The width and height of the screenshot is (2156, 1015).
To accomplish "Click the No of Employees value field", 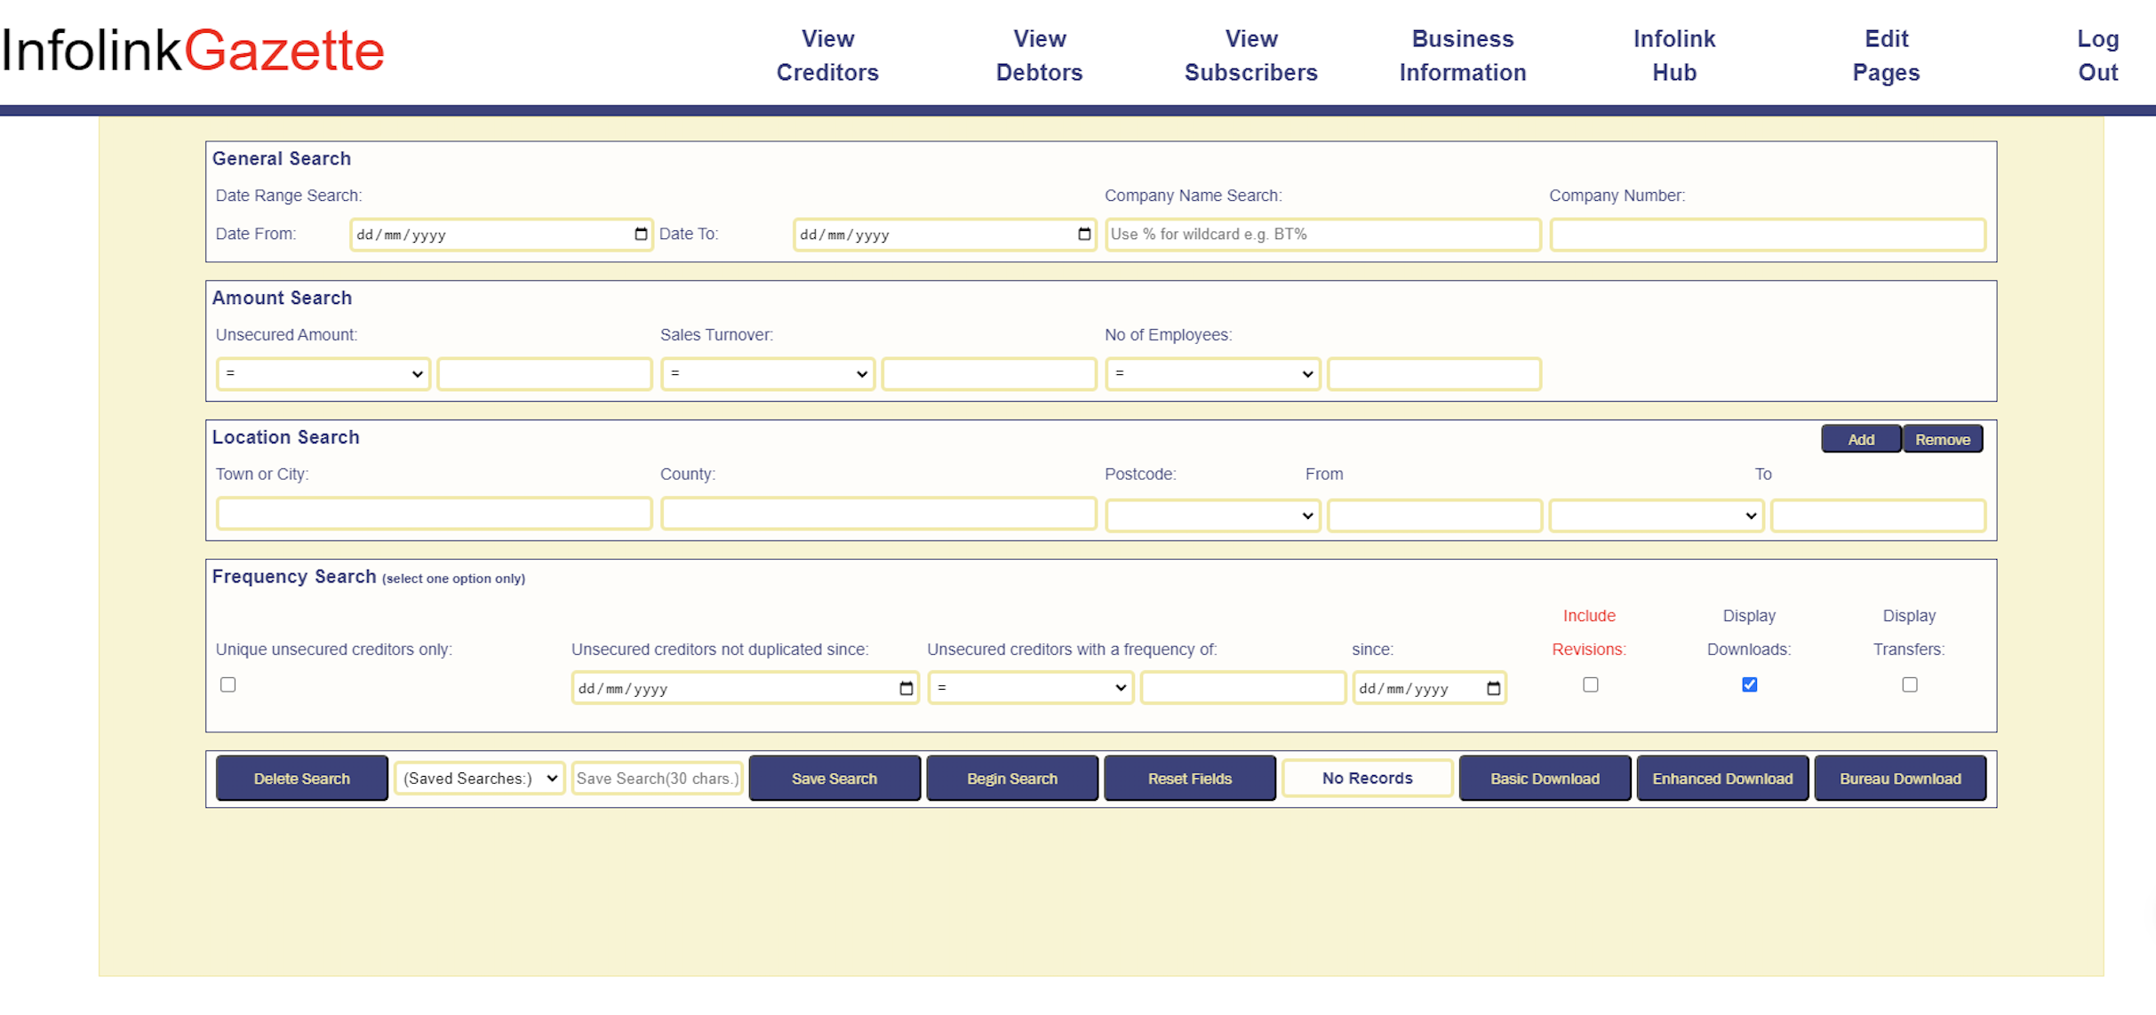I will pos(1434,374).
